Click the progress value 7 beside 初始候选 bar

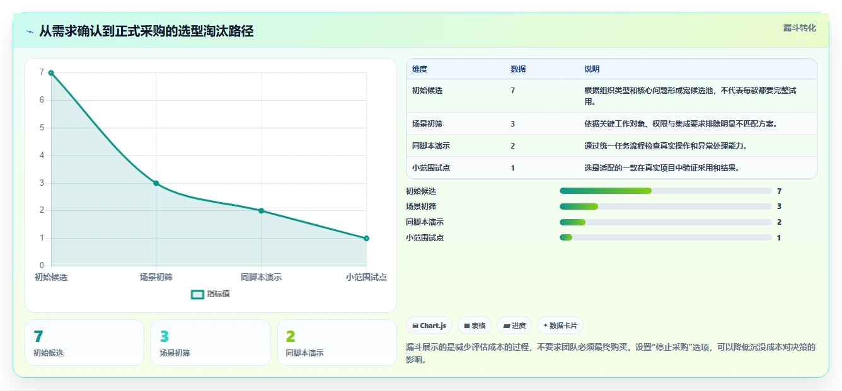(x=780, y=191)
